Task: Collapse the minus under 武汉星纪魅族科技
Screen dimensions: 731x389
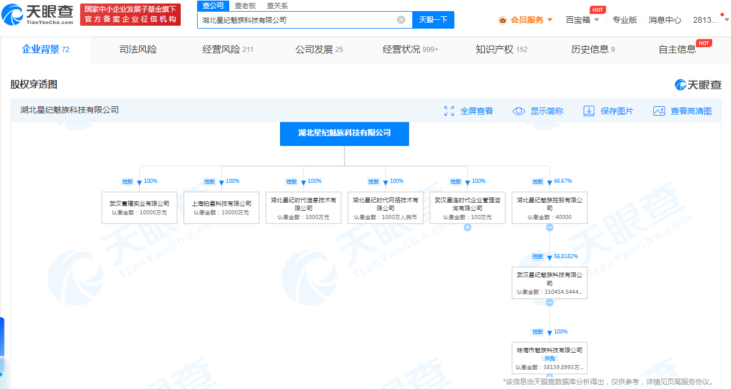Action: (550, 303)
